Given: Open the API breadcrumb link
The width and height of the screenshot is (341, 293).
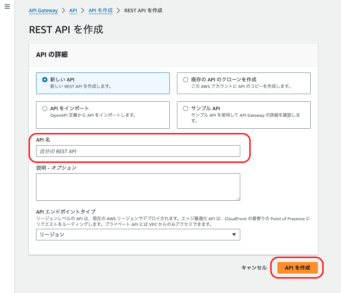Looking at the screenshot, I should [73, 10].
